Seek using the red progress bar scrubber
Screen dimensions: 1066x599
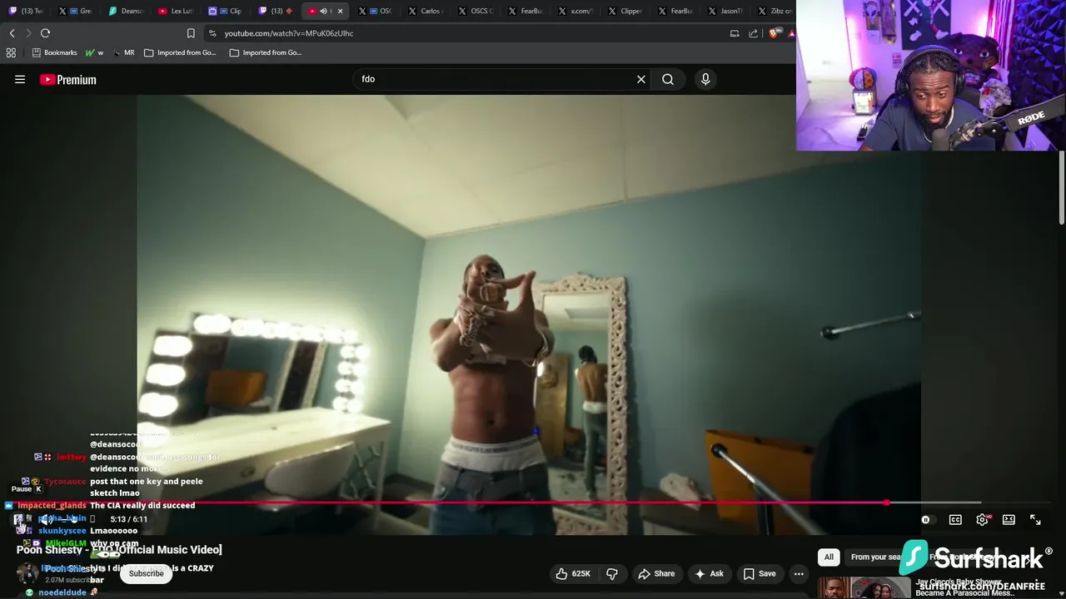pos(887,502)
